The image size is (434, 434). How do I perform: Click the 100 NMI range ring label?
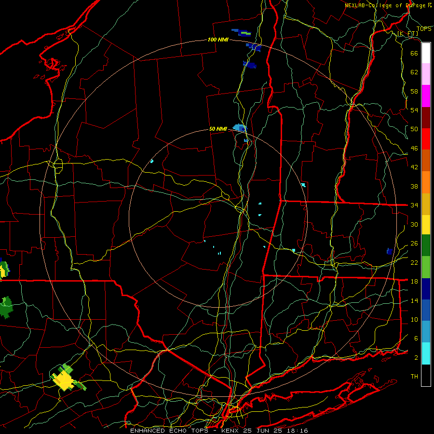point(218,40)
